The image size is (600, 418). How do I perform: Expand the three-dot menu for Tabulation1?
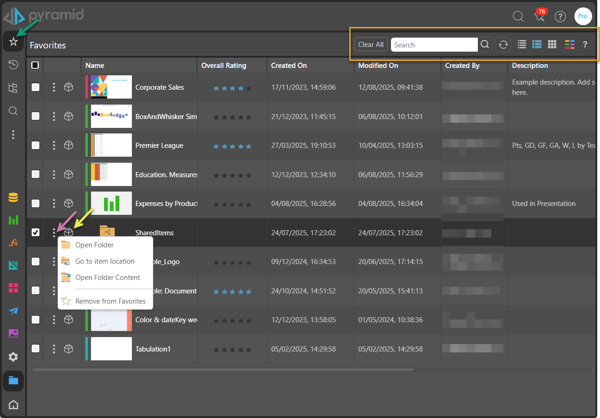click(x=54, y=349)
